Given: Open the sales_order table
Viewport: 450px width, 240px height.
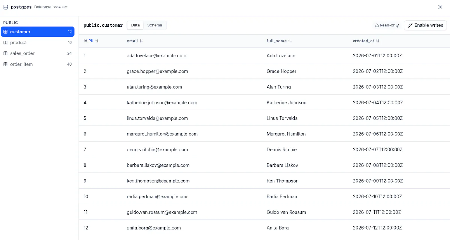Looking at the screenshot, I should click(x=37, y=53).
